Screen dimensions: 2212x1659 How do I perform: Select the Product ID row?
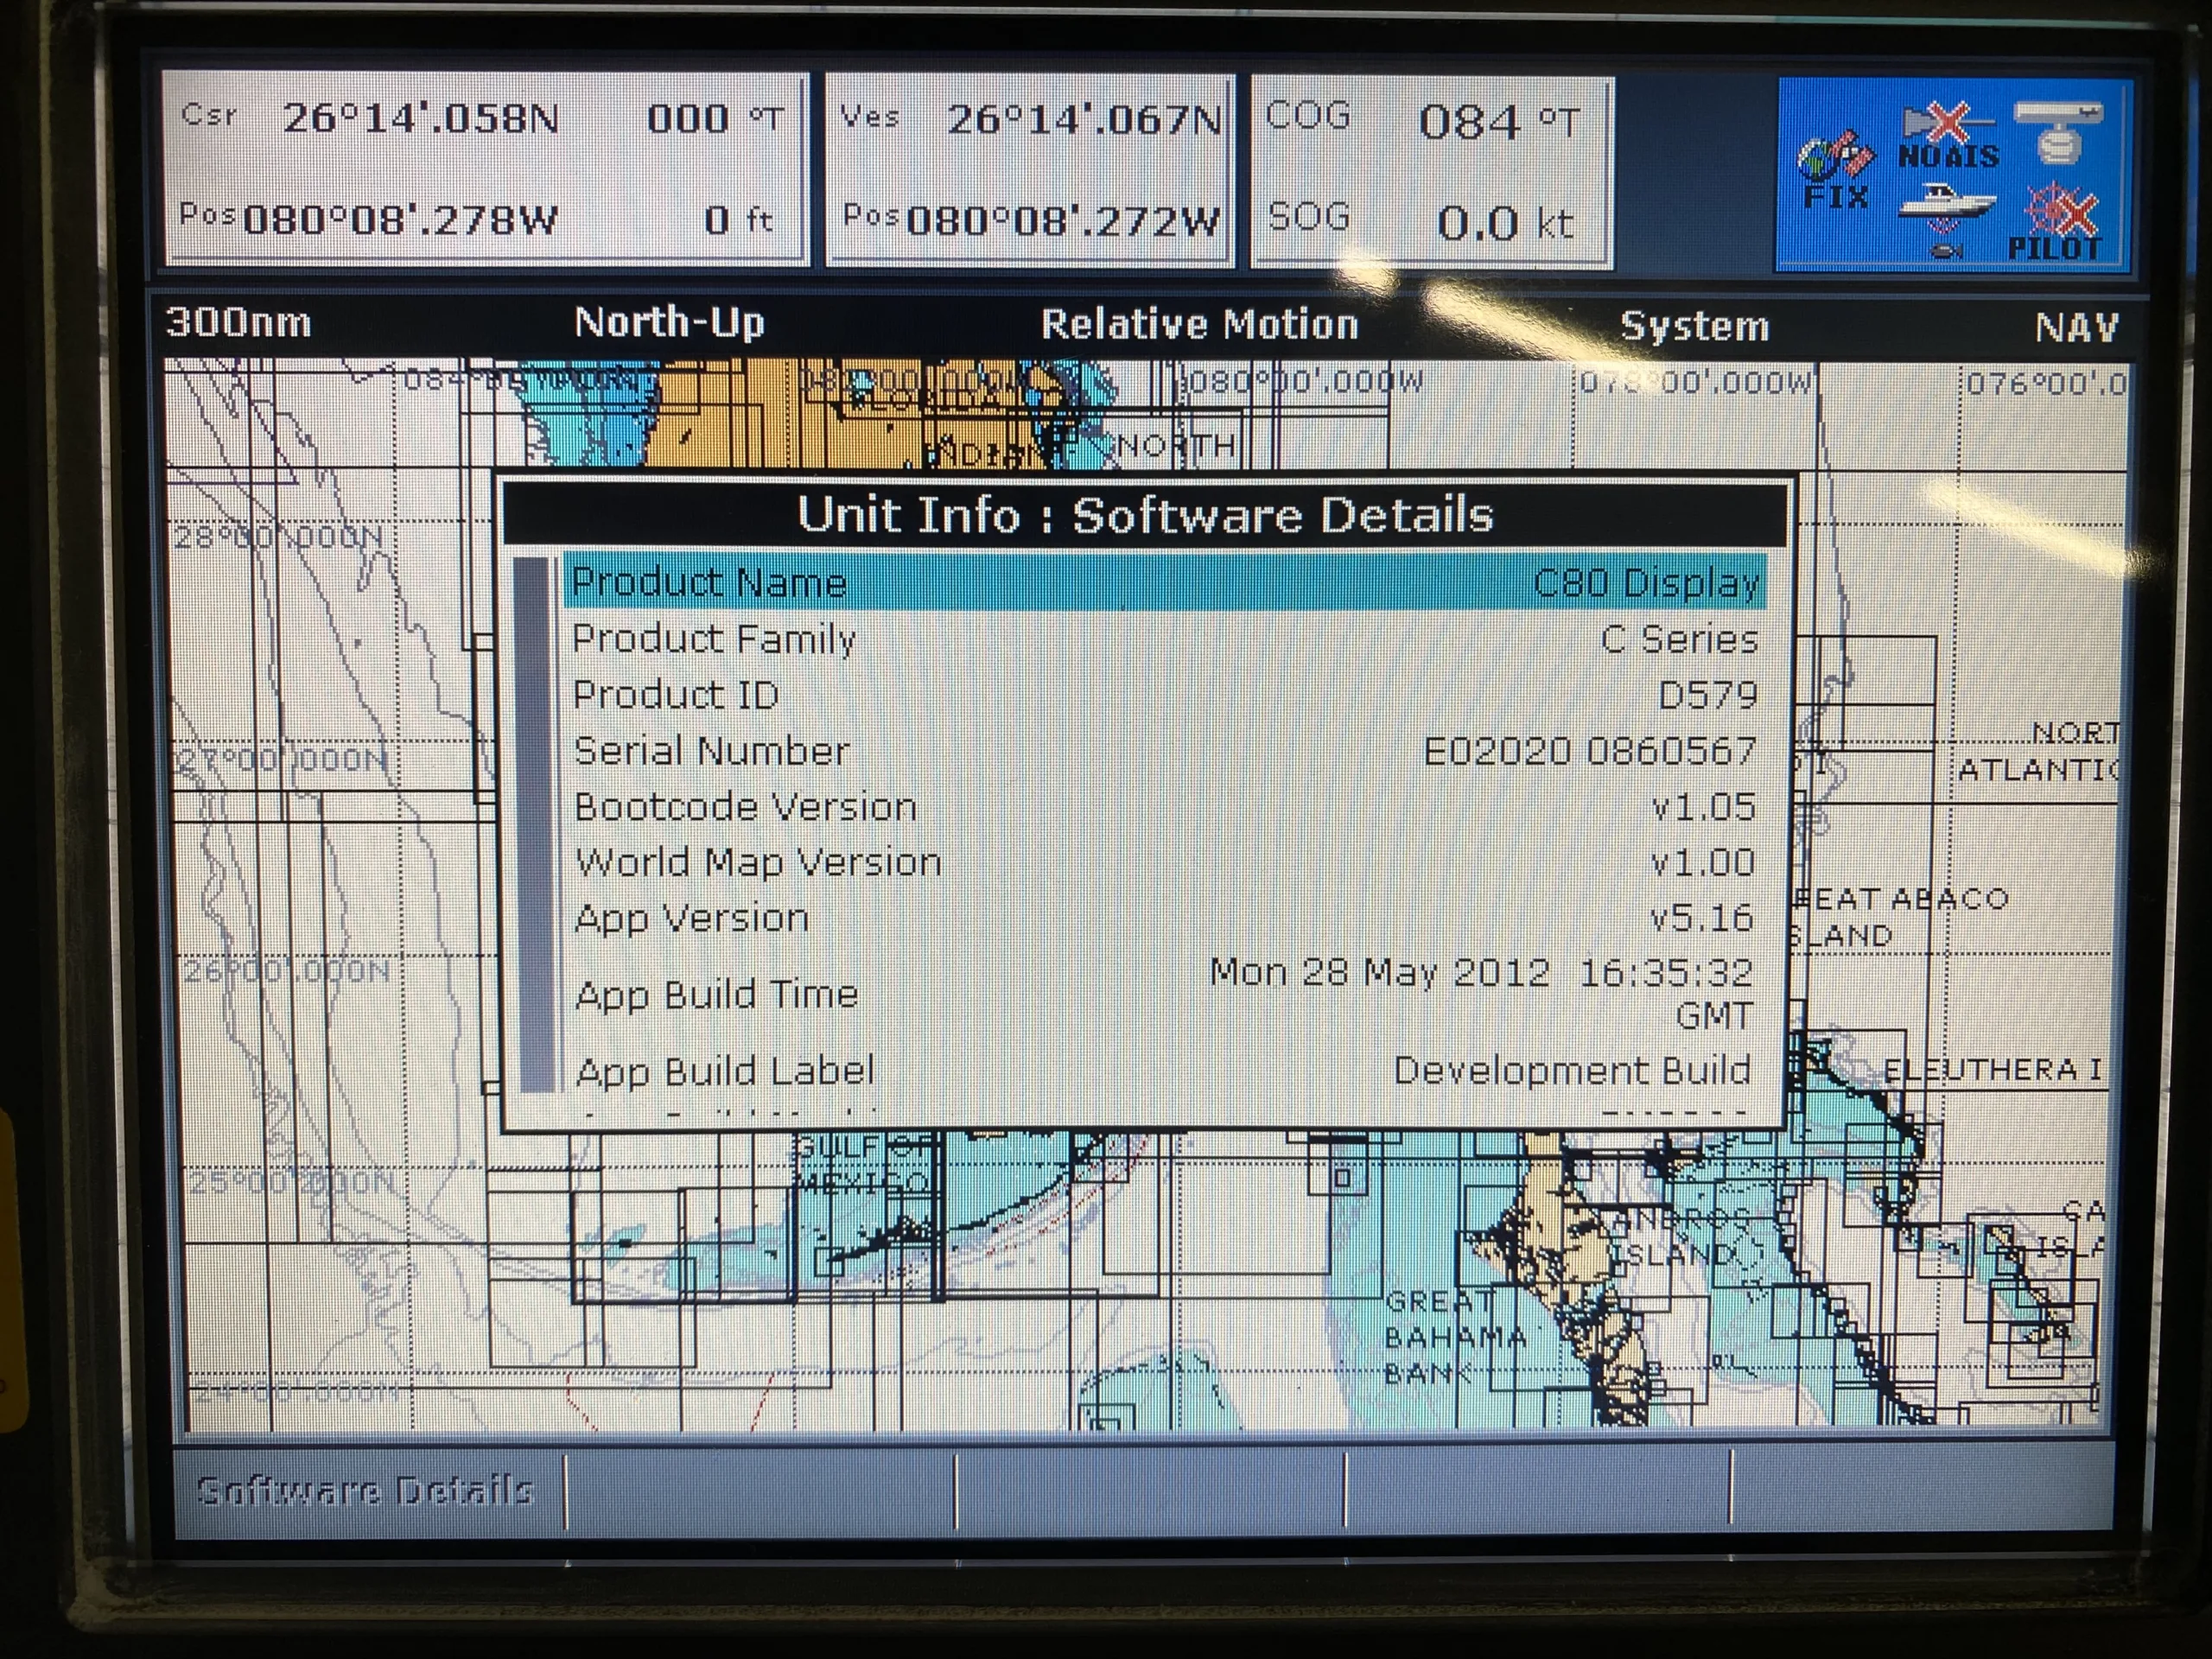coord(1164,694)
